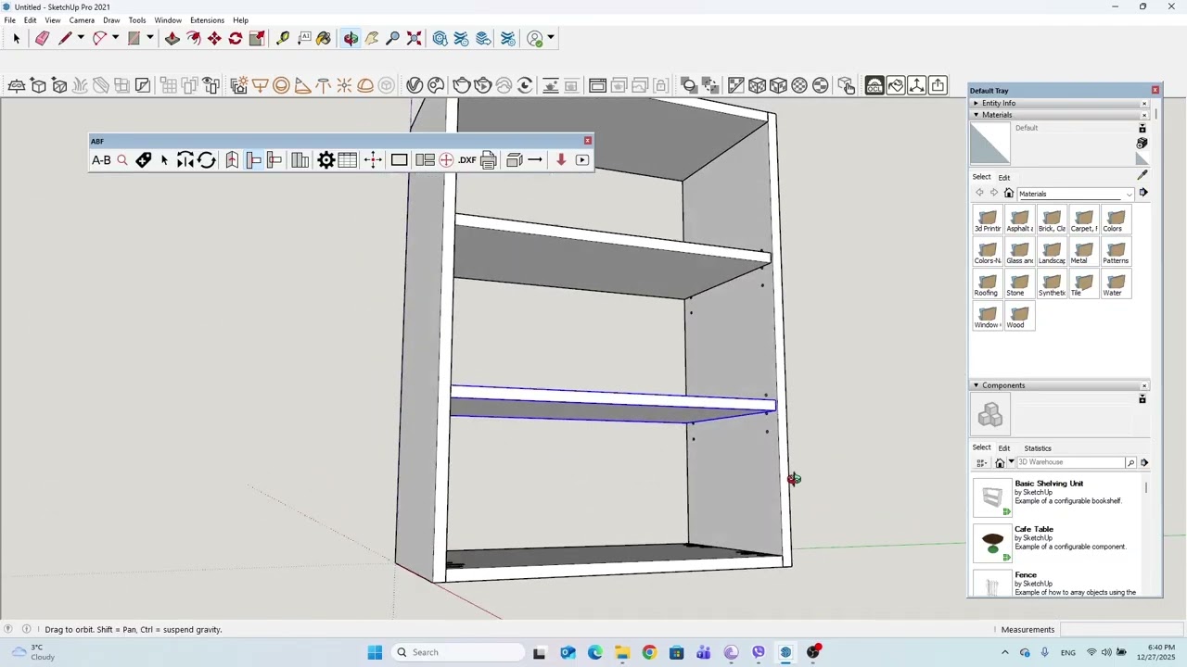Click the ABF red down arrow
This screenshot has height=667, width=1187.
pos(561,160)
